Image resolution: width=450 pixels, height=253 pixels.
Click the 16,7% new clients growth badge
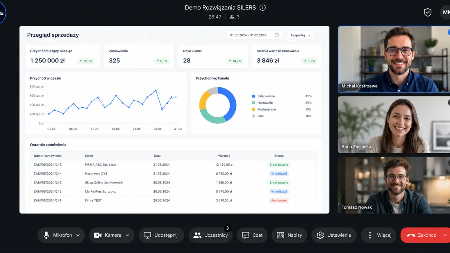(235, 61)
